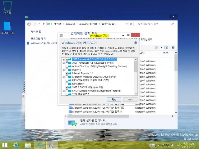
Task: Enable Hyper-V checkbox
Action: tap(67, 70)
